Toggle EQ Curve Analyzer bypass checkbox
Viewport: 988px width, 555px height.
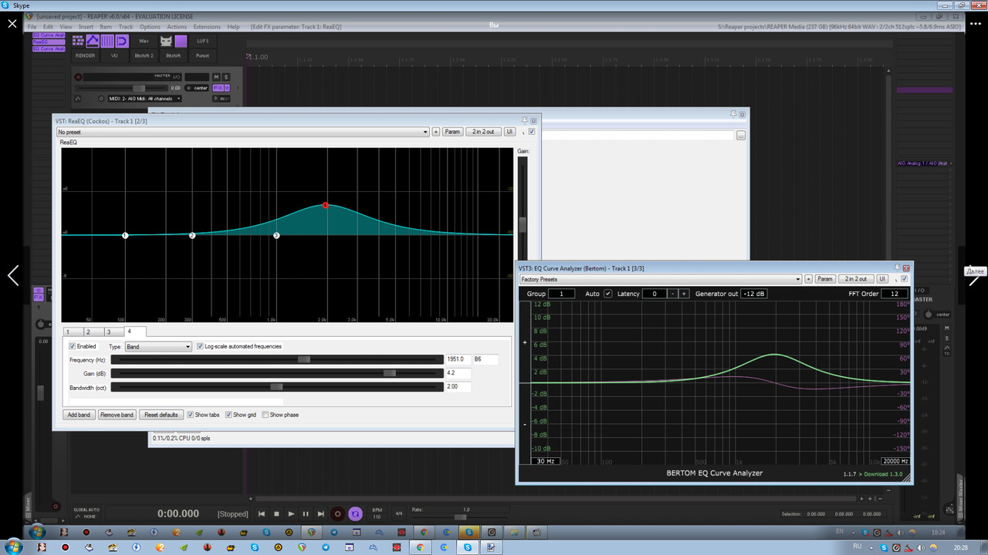click(904, 279)
